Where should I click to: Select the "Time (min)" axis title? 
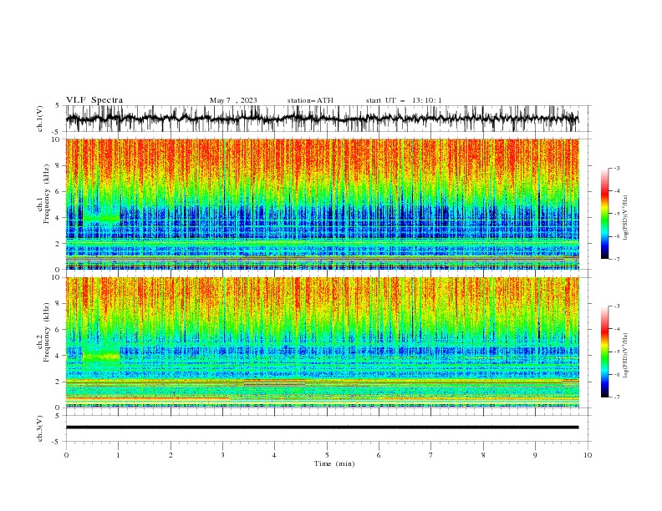point(334,463)
